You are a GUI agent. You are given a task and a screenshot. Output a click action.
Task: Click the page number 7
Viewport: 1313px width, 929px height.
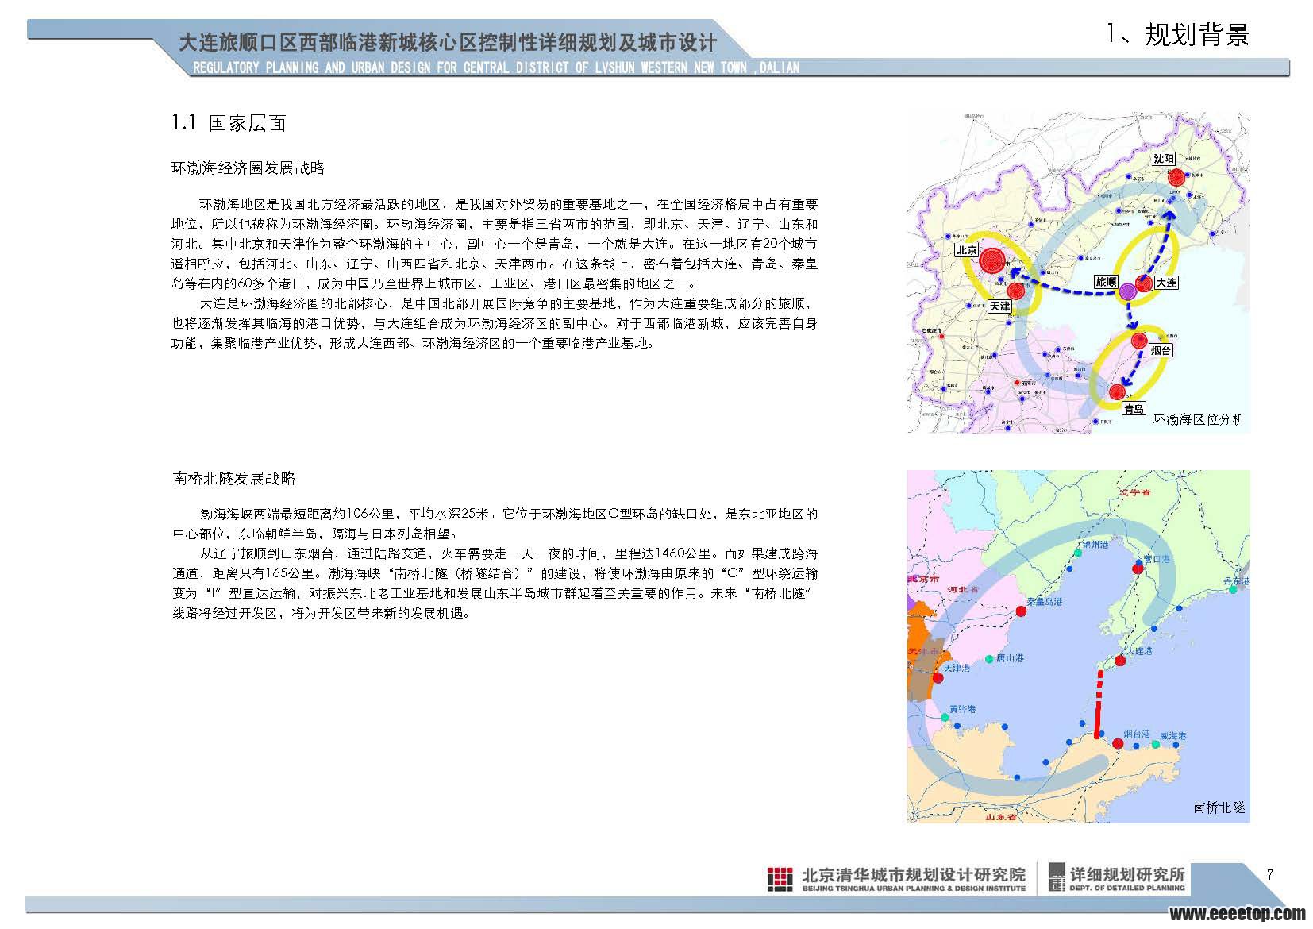[1269, 874]
